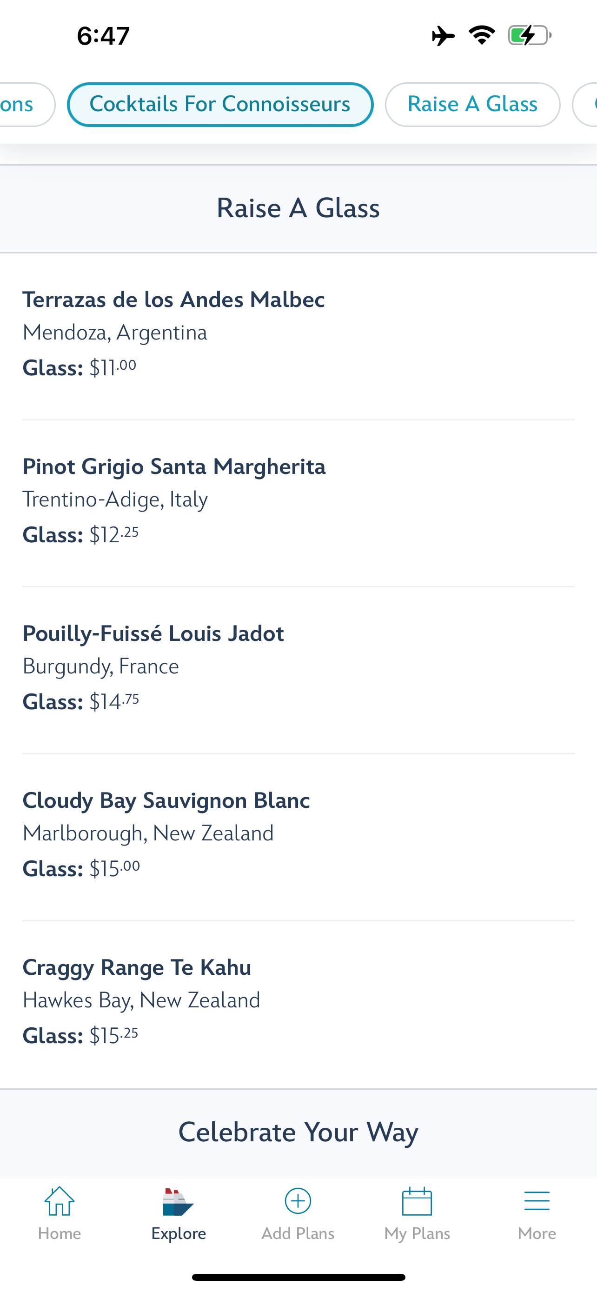Tap the Add Plans plus icon
The height and width of the screenshot is (1292, 597).
298,1201
